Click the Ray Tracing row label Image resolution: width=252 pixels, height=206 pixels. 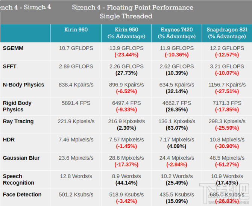(18, 121)
